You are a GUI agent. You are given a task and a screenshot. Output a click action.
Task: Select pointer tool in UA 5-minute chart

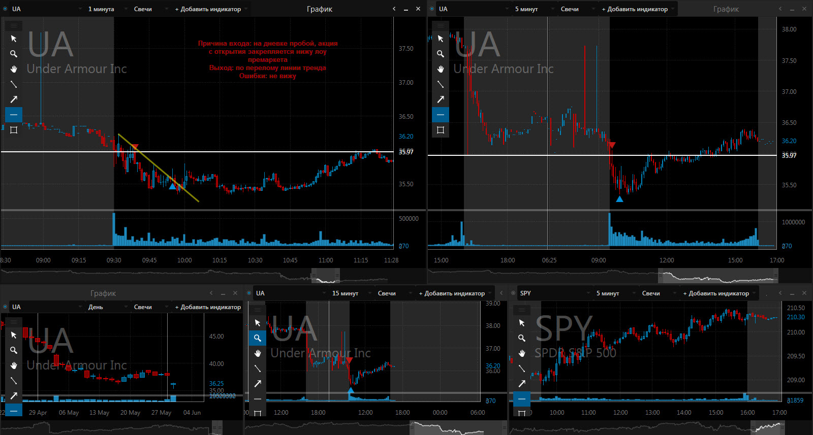click(441, 39)
